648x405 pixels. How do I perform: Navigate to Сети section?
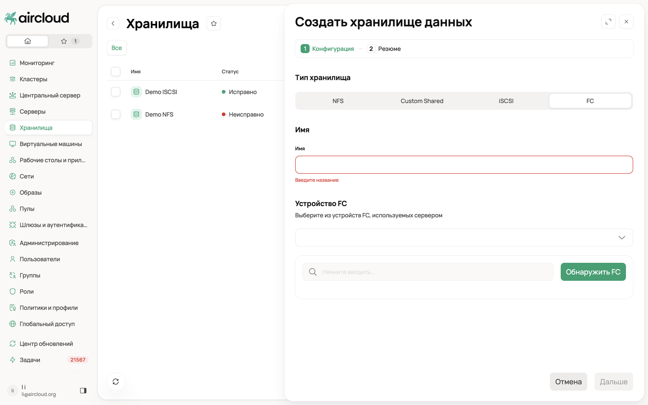49,176
